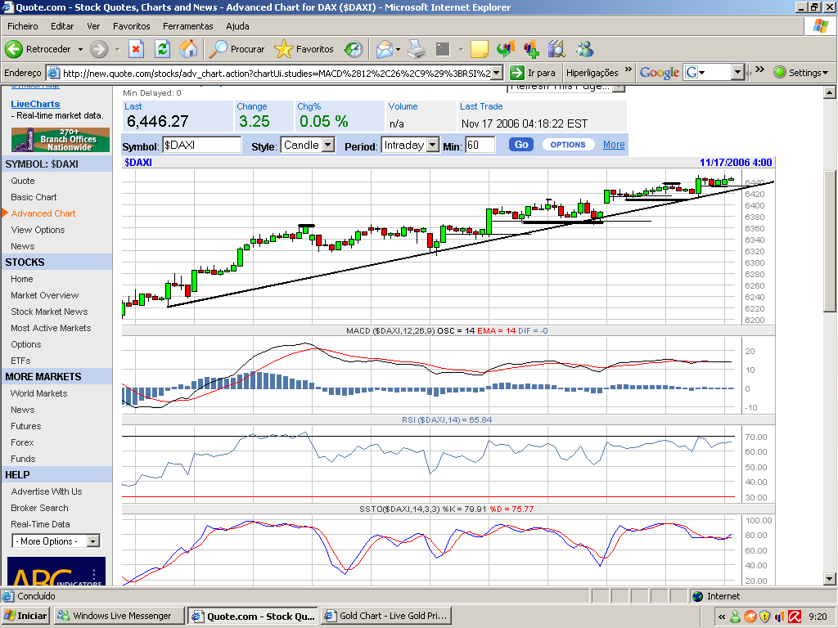Viewport: 838px width, 628px height.
Task: Click the Stop loading red X icon
Action: 136,49
